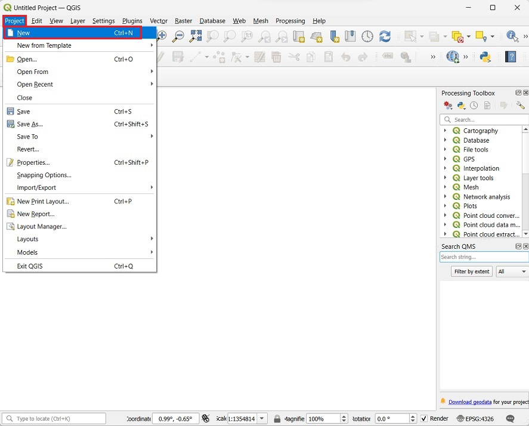
Task: Open the QMS 'All' filter dropdown
Action: coord(512,271)
